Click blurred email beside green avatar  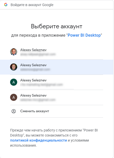click(x=41, y=84)
